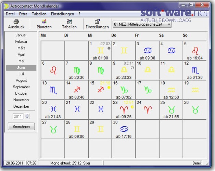The image size is (215, 171).
Task: Click the text 'ab 03:40' on June 14
Action: (77, 97)
